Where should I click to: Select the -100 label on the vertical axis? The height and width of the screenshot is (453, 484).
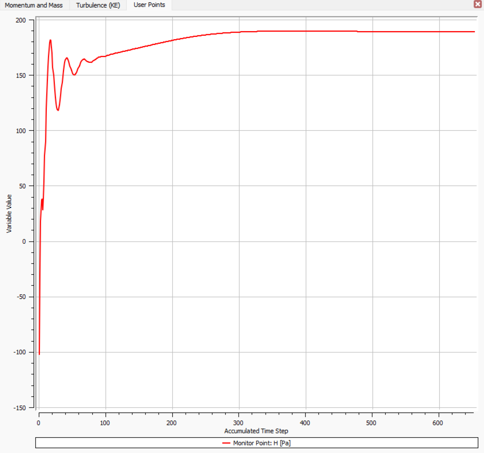20,352
